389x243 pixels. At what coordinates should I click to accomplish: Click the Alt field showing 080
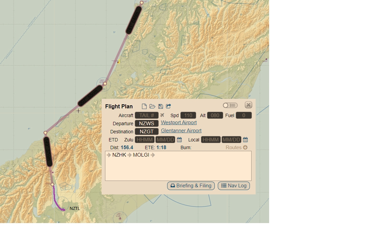[x=215, y=115]
